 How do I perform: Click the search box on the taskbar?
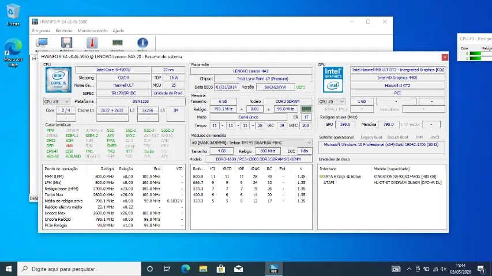point(79,269)
